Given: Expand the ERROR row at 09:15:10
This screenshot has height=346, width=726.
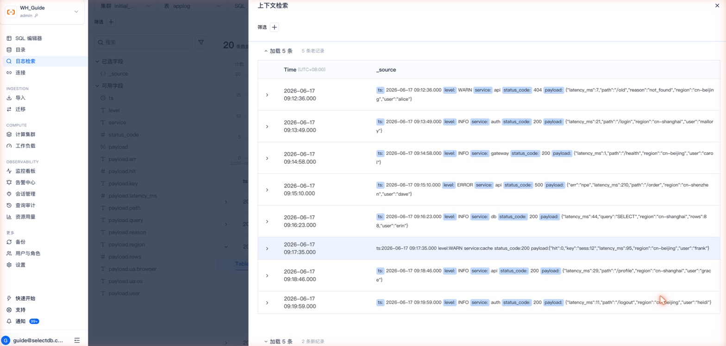Looking at the screenshot, I should click(267, 190).
